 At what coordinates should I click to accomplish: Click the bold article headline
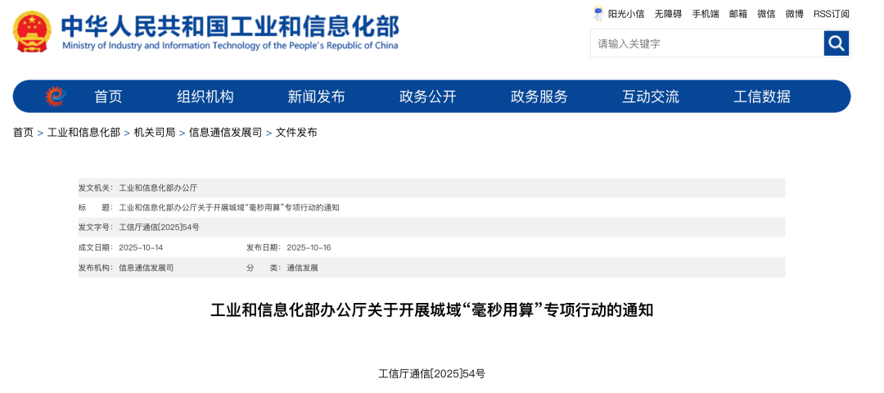432,310
